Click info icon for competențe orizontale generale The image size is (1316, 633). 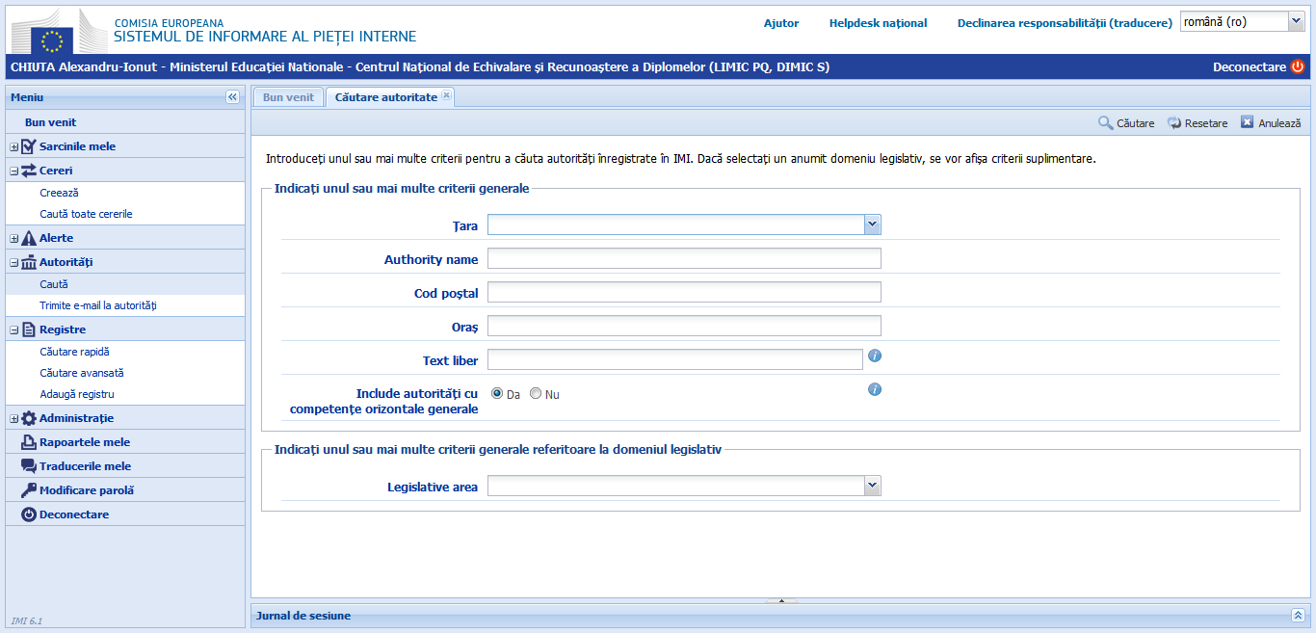pyautogui.click(x=875, y=389)
